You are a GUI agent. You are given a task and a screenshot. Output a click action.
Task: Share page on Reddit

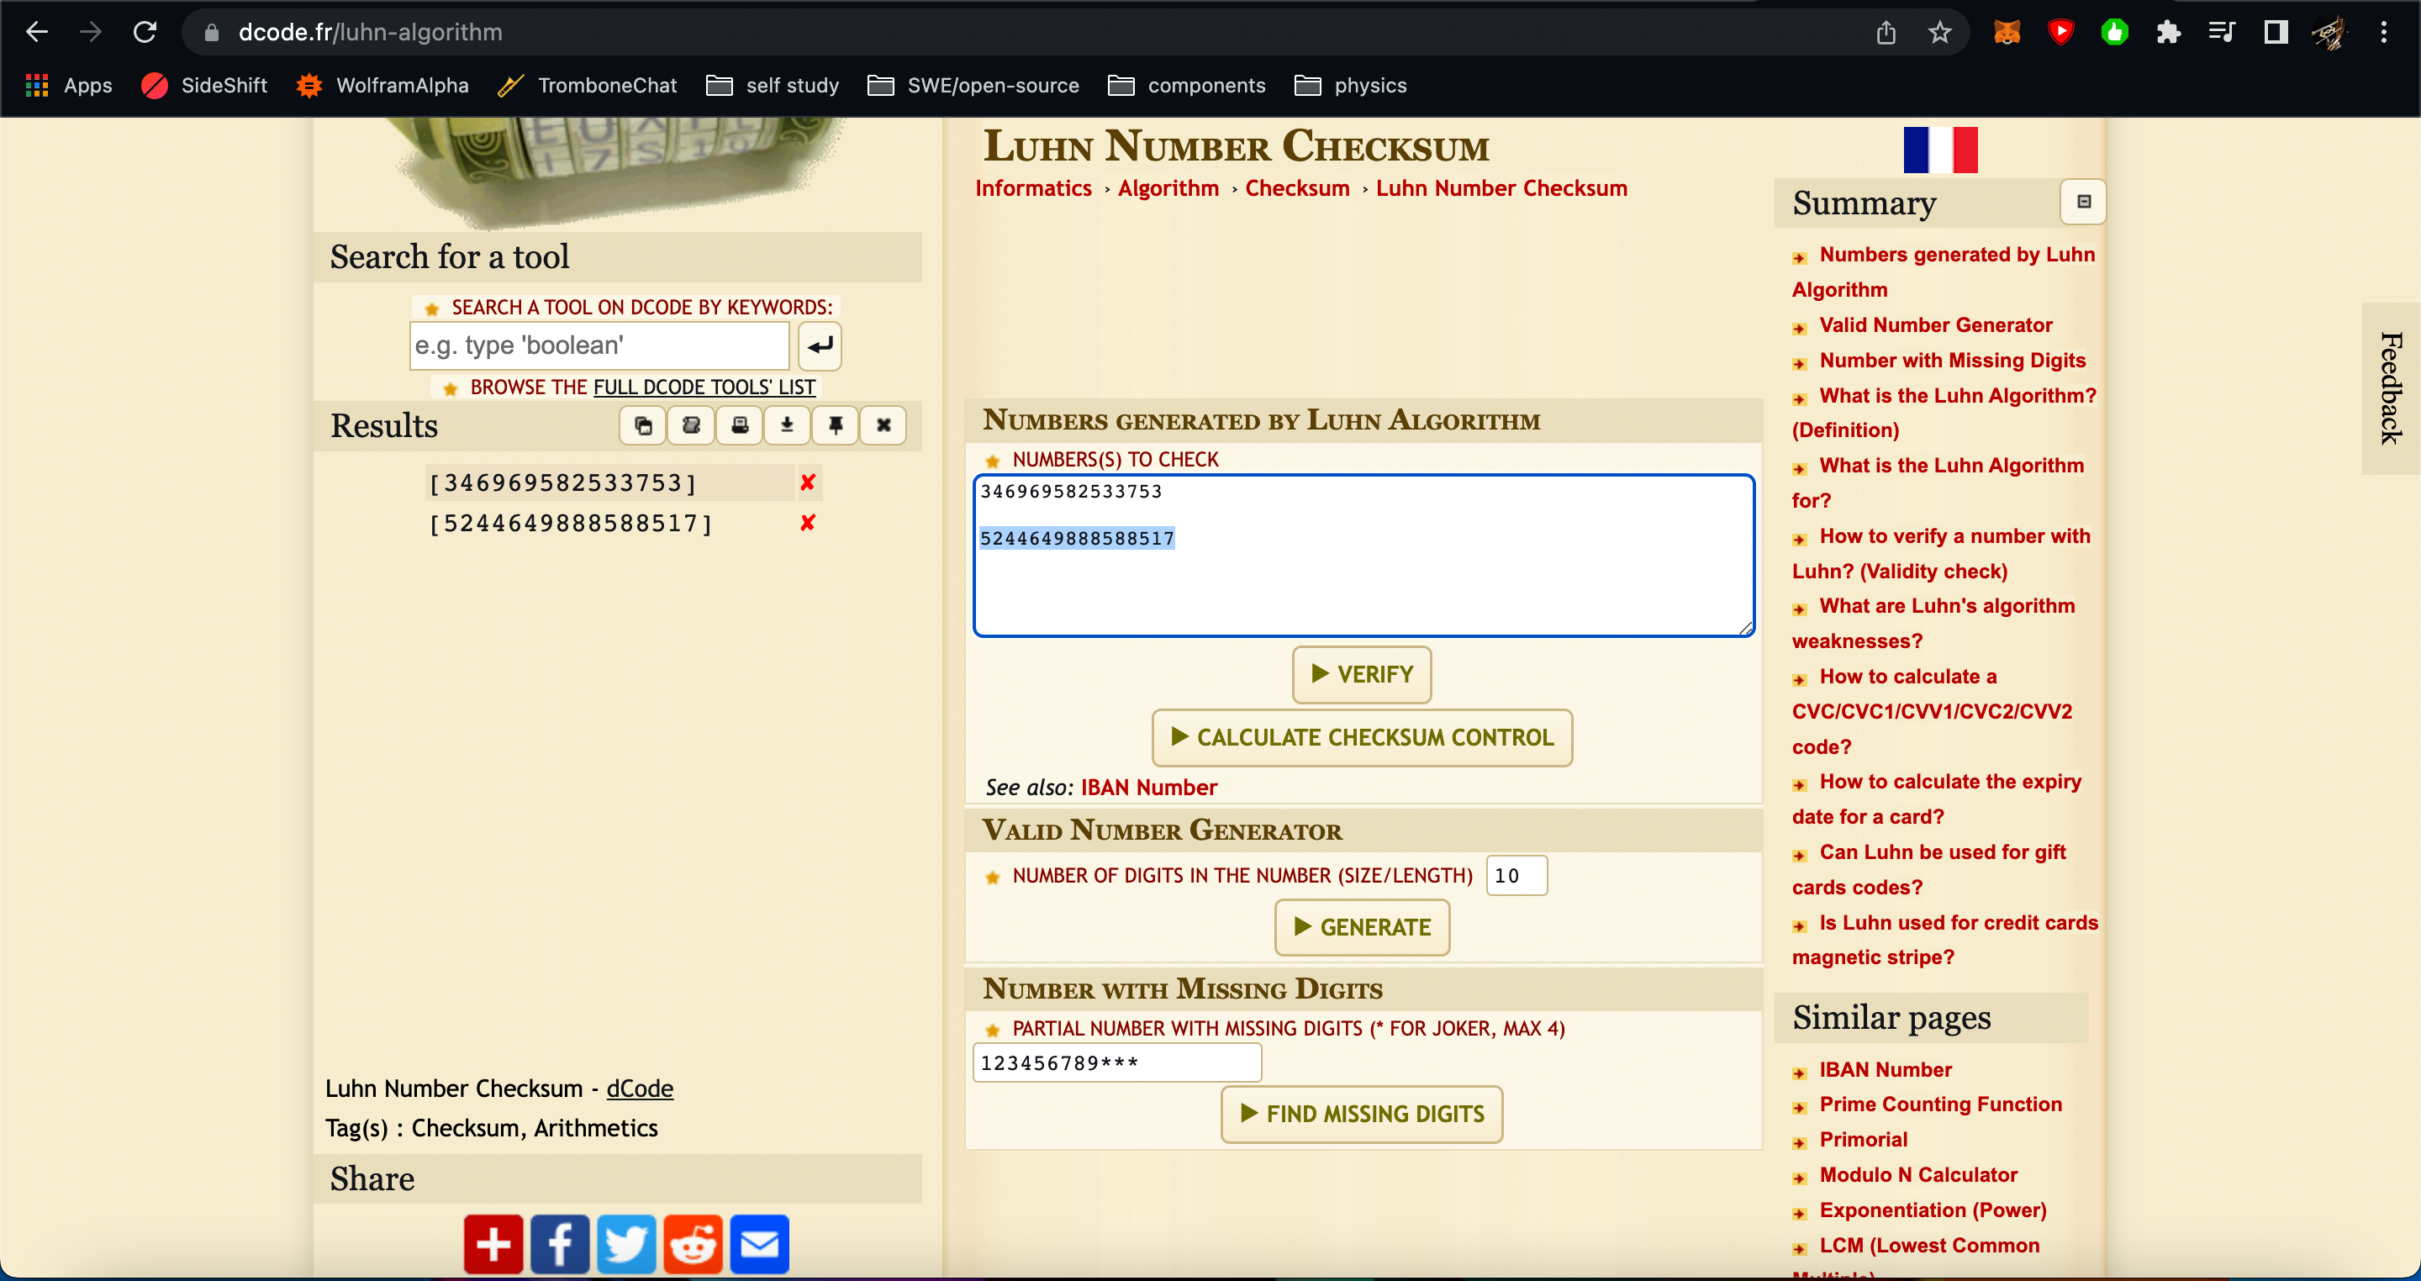(693, 1243)
